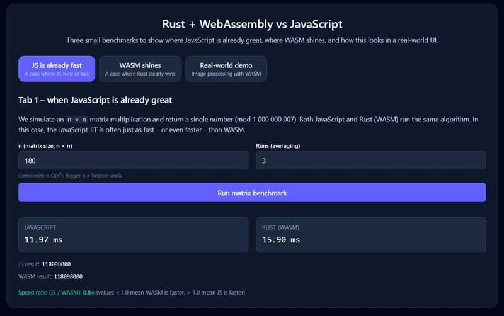Click the 'n (matrix size, n × n)' label

click(x=45, y=146)
